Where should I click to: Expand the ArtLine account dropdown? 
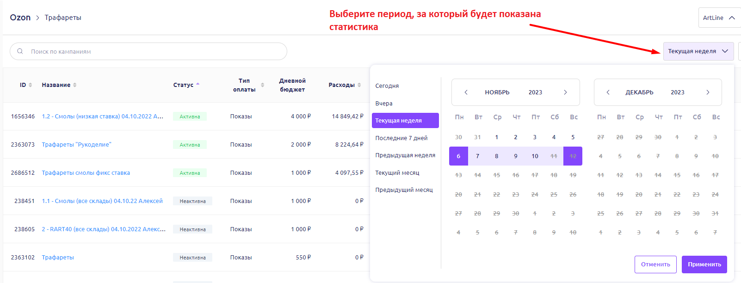point(719,18)
